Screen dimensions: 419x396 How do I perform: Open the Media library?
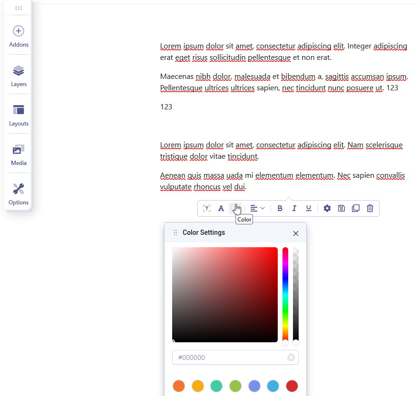coord(19,155)
